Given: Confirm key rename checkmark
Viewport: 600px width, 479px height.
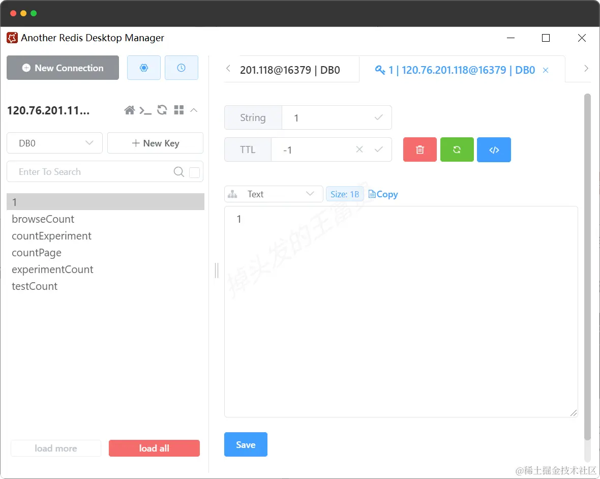Looking at the screenshot, I should (x=378, y=117).
